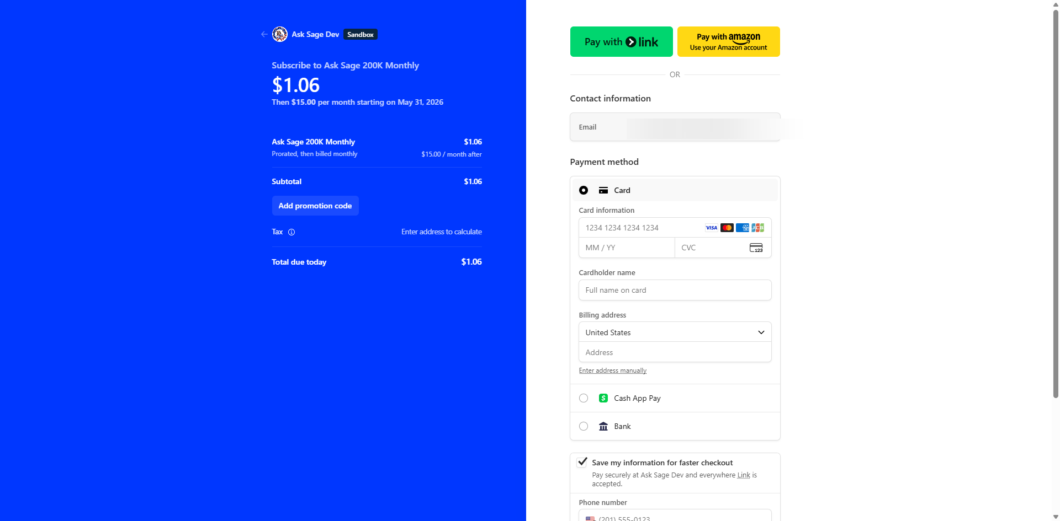
Task: Click the Link hyperlink in save info text
Action: tap(744, 475)
